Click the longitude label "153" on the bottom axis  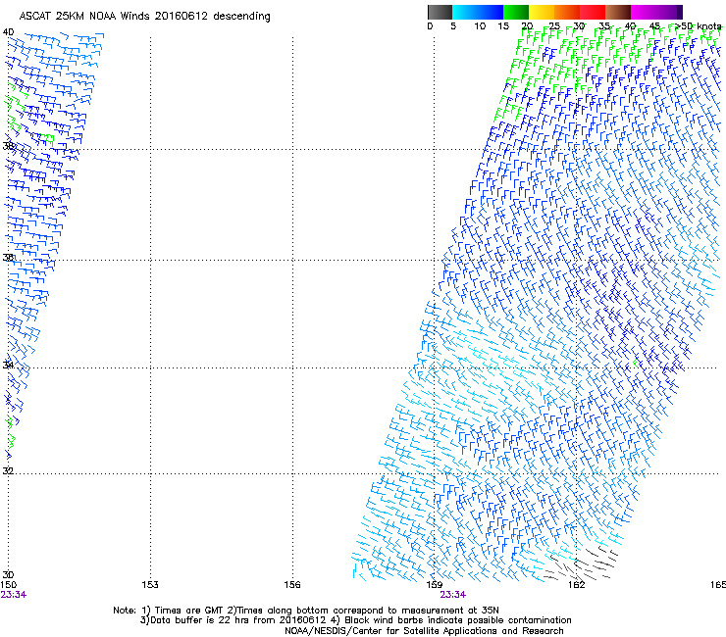(150, 585)
